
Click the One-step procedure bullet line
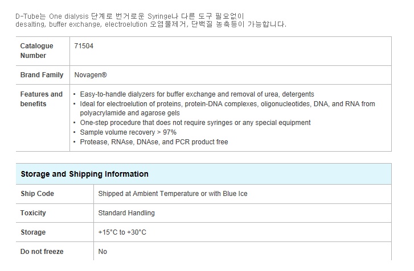pyautogui.click(x=195, y=123)
